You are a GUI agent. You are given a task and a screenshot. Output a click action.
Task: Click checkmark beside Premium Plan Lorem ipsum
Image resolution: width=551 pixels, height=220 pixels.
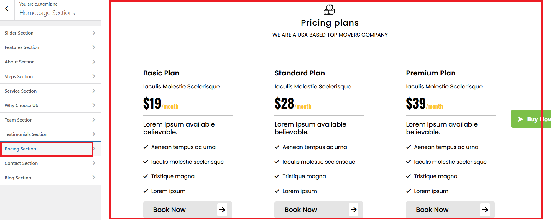(x=408, y=191)
